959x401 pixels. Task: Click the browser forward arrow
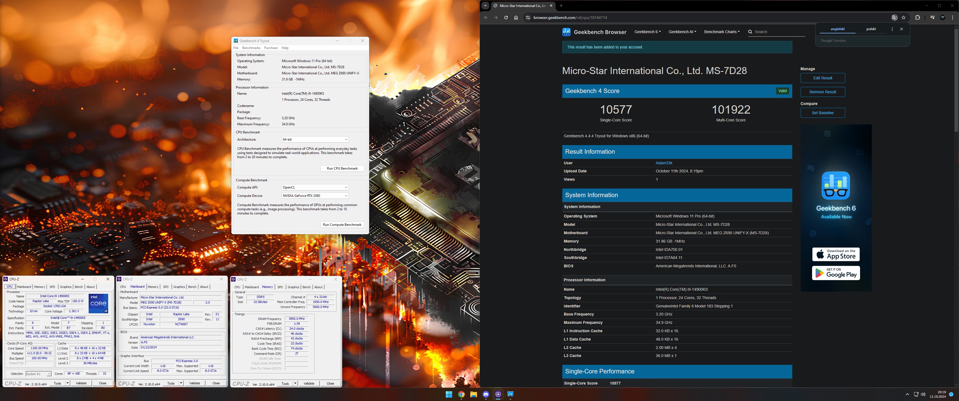[496, 18]
